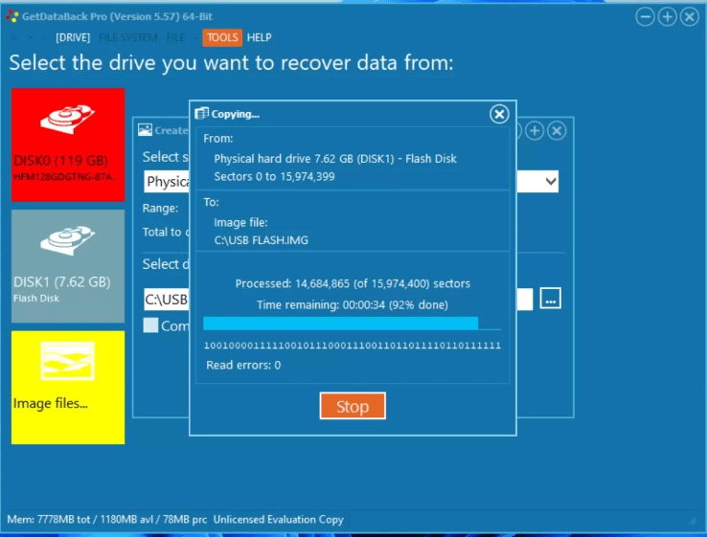Go to the FILE step
The height and width of the screenshot is (537, 707).
click(175, 37)
